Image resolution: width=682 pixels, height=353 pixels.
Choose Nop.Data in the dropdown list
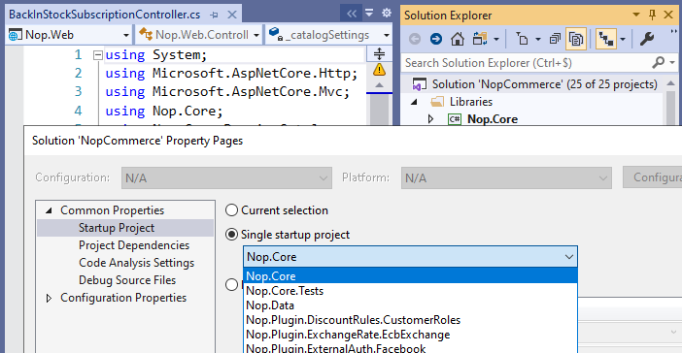pyautogui.click(x=411, y=305)
